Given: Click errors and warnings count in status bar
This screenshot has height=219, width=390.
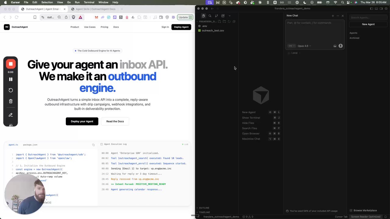Looking at the screenshot, I should click(x=248, y=217).
